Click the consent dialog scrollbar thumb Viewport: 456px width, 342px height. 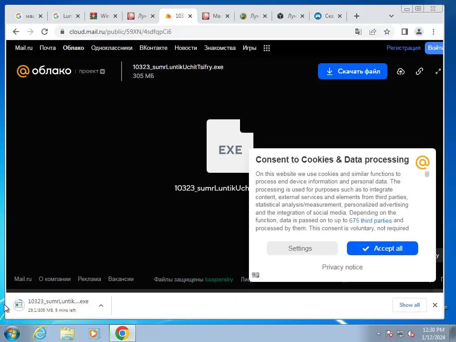[x=427, y=174]
